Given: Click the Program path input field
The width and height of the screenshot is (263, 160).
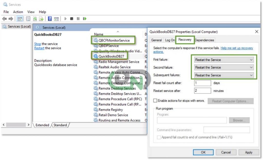Looking at the screenshot, I should (192, 120).
